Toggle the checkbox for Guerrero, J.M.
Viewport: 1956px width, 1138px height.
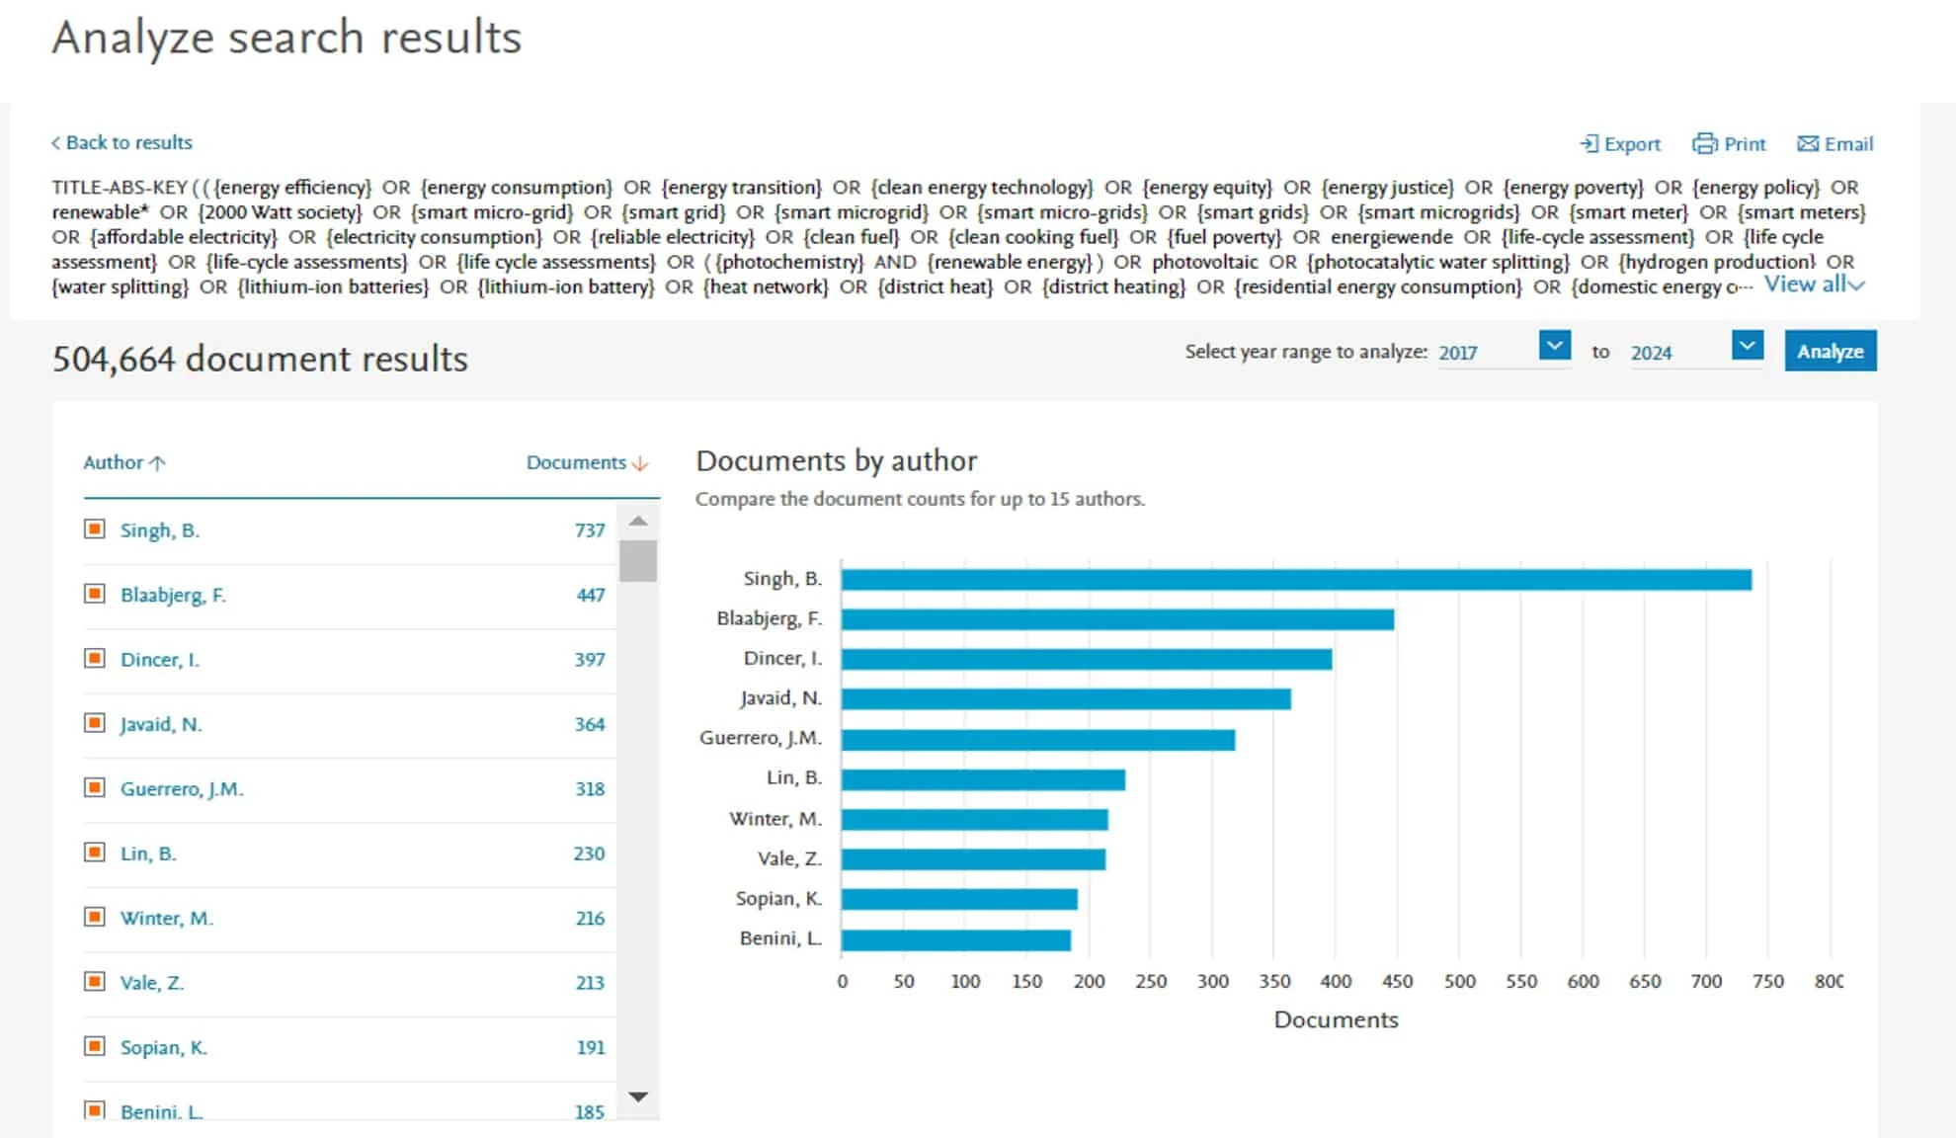coord(95,788)
